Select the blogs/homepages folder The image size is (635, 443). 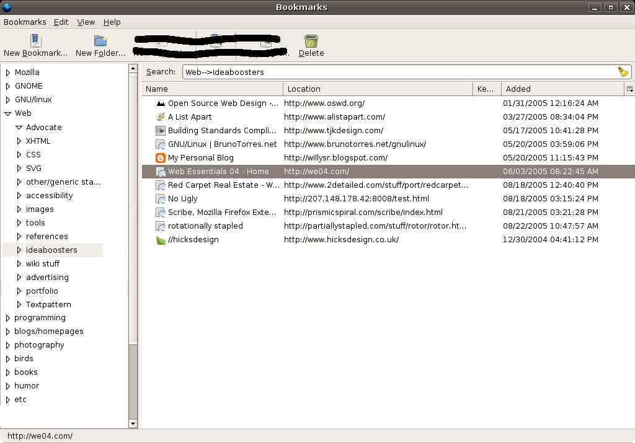(x=48, y=331)
